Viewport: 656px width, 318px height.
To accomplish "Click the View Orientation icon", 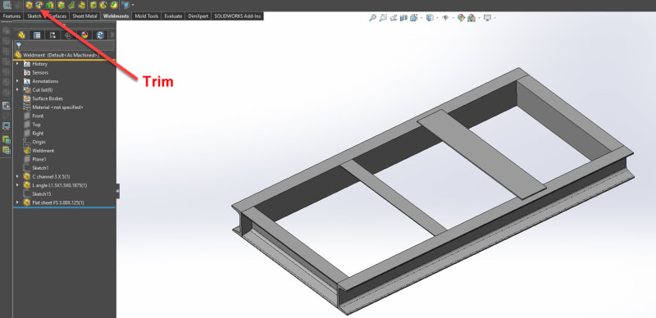I will pos(414,17).
